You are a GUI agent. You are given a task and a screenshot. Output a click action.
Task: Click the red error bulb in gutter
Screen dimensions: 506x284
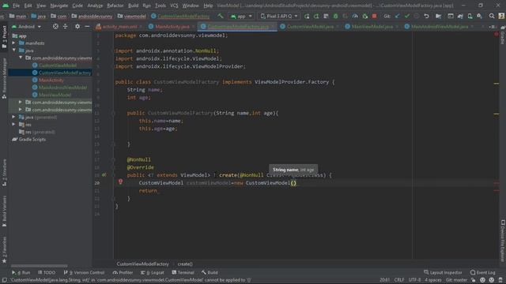click(x=120, y=182)
